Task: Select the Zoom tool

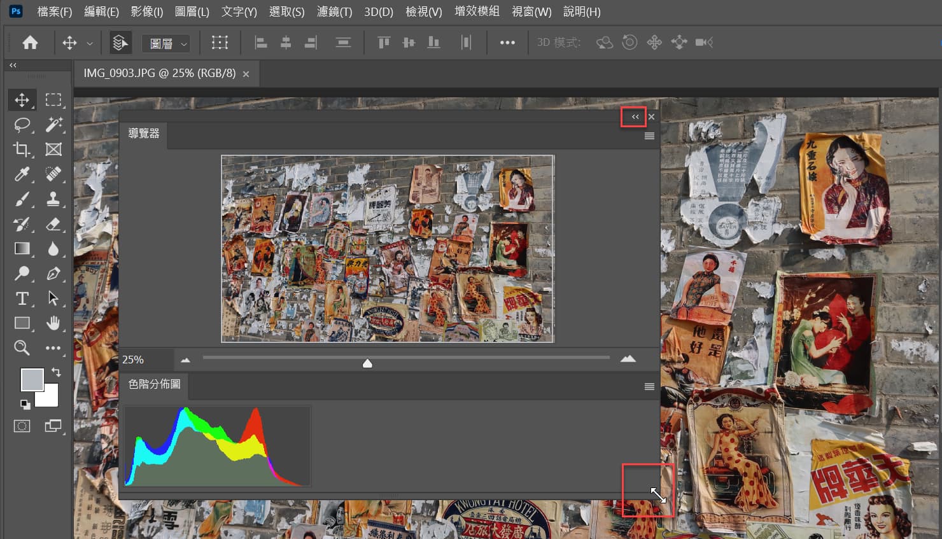Action: [x=22, y=347]
